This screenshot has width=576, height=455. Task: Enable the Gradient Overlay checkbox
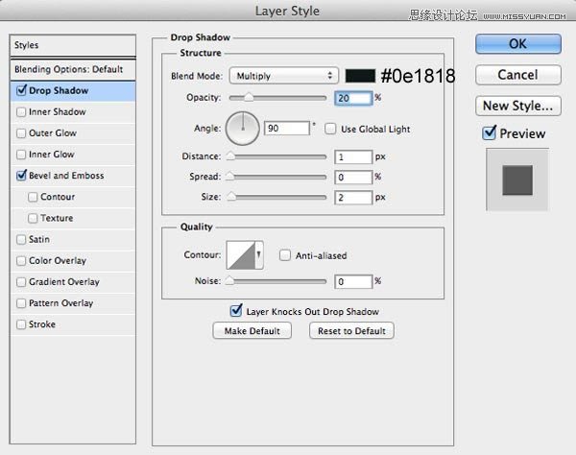21,282
